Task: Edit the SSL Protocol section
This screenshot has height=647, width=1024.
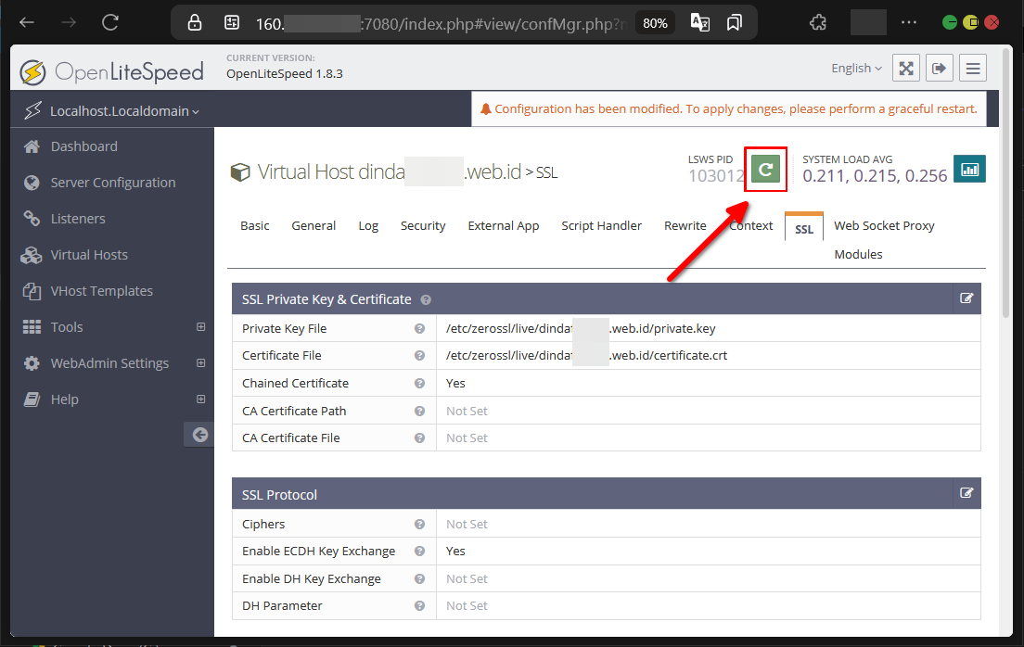Action: coord(966,493)
